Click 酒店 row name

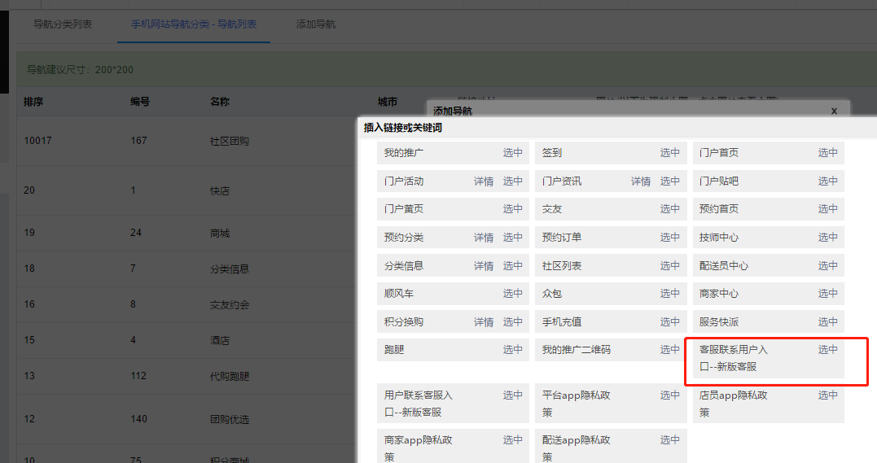tap(220, 341)
